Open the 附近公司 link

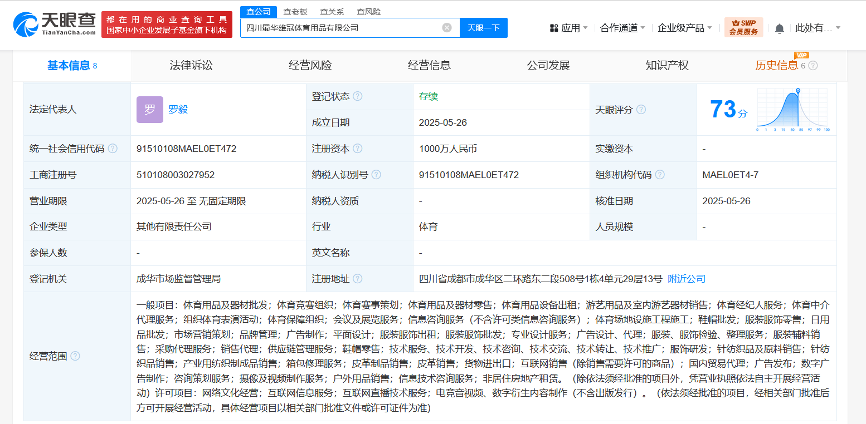[687, 279]
